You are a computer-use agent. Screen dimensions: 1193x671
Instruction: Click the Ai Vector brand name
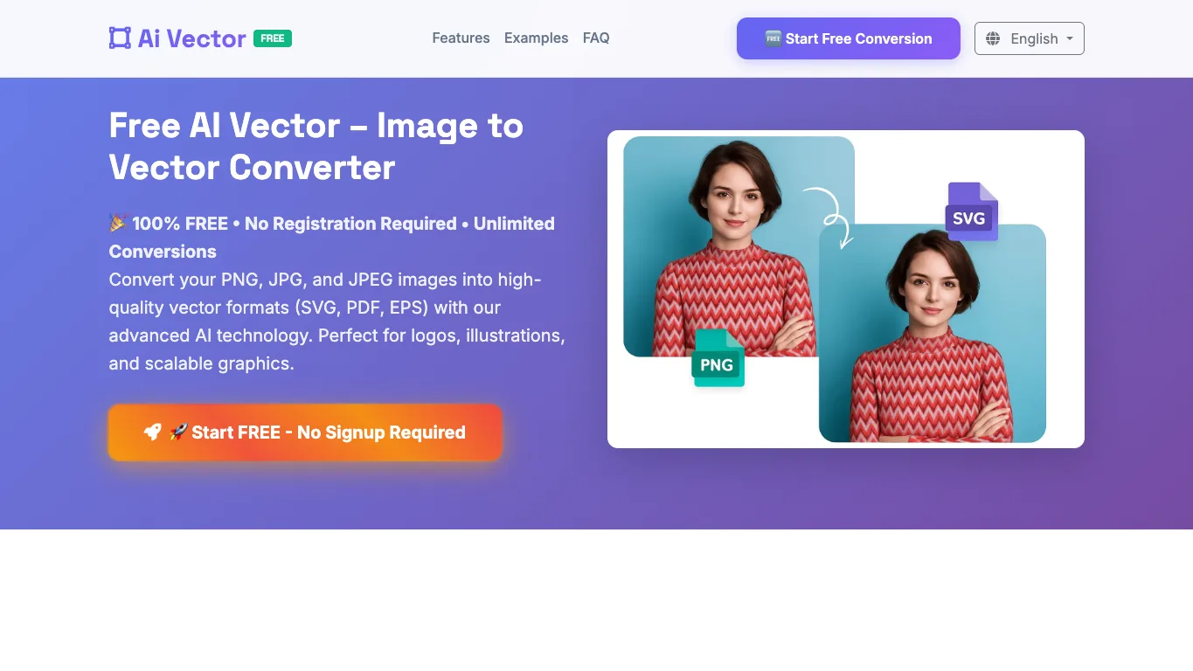[x=192, y=38]
